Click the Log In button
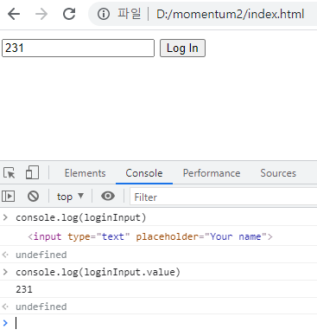Viewport: 317px width, 336px height. (182, 48)
